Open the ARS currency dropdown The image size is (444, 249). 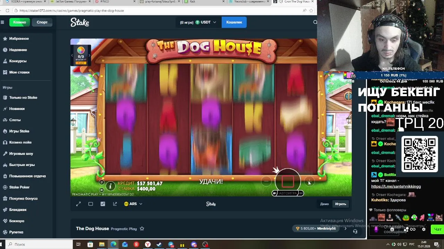pos(133,204)
